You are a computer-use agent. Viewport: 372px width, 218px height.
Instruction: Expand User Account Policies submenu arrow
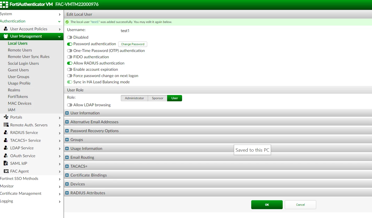pyautogui.click(x=60, y=30)
